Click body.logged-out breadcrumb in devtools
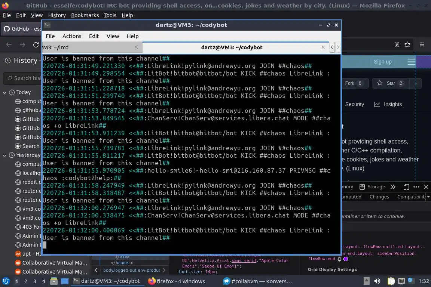The height and width of the screenshot is (287, 431). [x=131, y=270]
